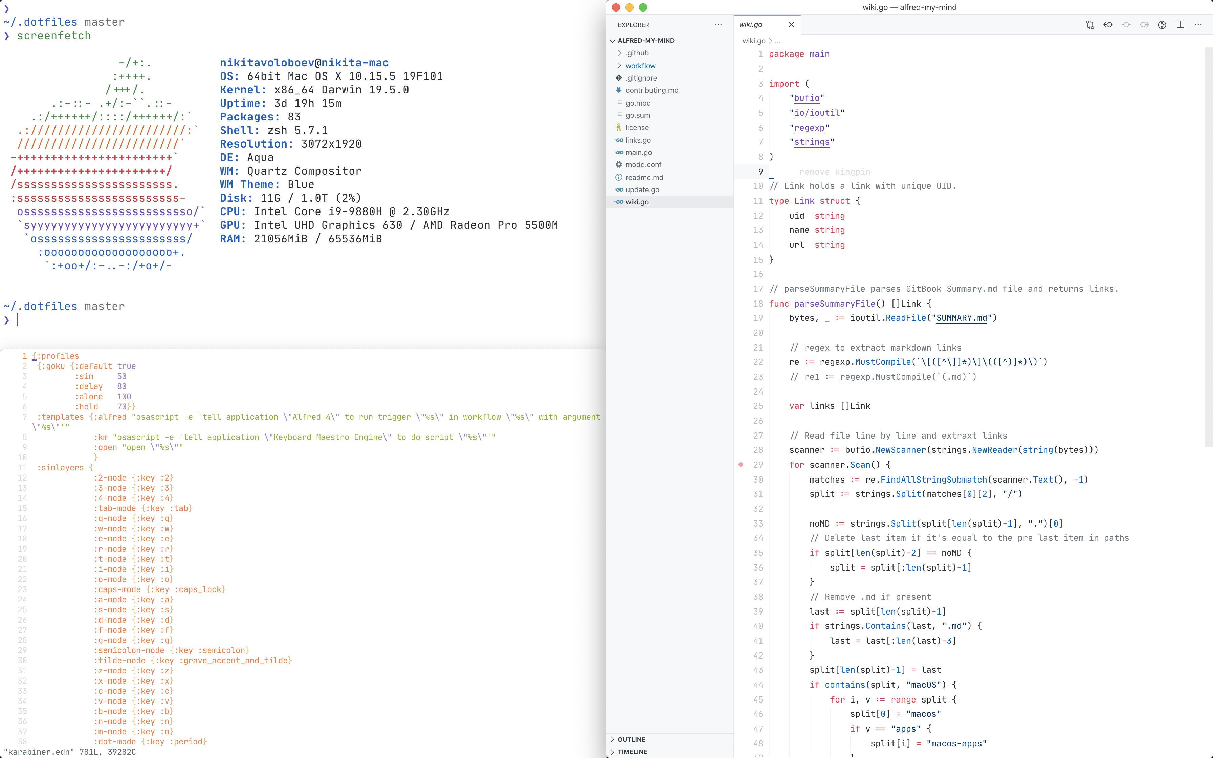The height and width of the screenshot is (758, 1213).
Task: Open Explorer panel ellipsis menu
Action: click(718, 25)
